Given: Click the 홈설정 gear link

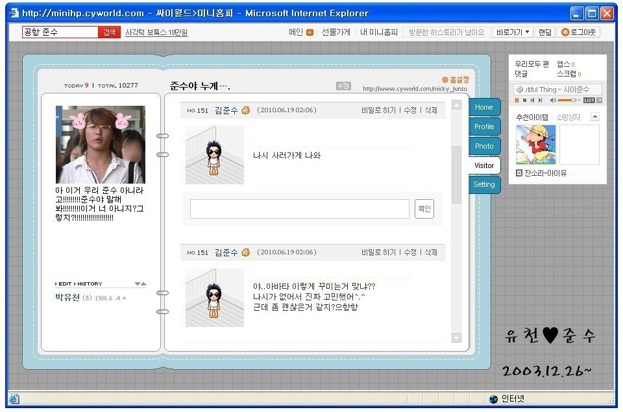Looking at the screenshot, I should click(x=456, y=80).
